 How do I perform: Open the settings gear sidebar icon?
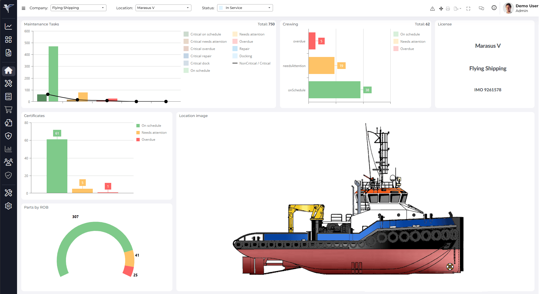[8, 206]
